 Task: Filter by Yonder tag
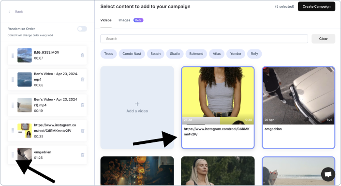236,54
